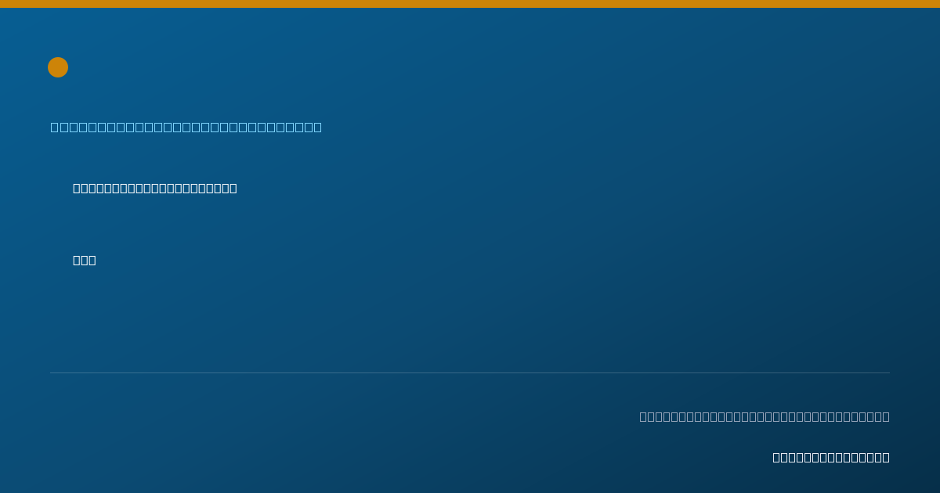The width and height of the screenshot is (940, 493).
Task: Click last glyph box of gray footer line
Action: pyautogui.click(x=886, y=416)
